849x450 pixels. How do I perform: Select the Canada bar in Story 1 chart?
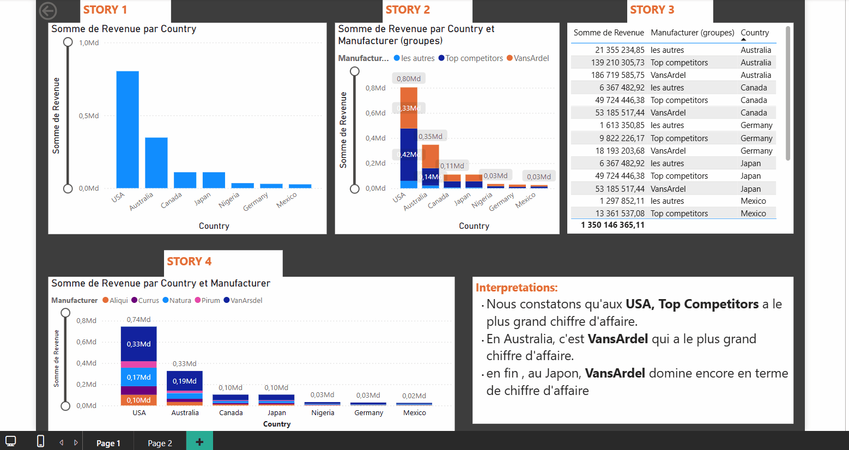tap(185, 180)
